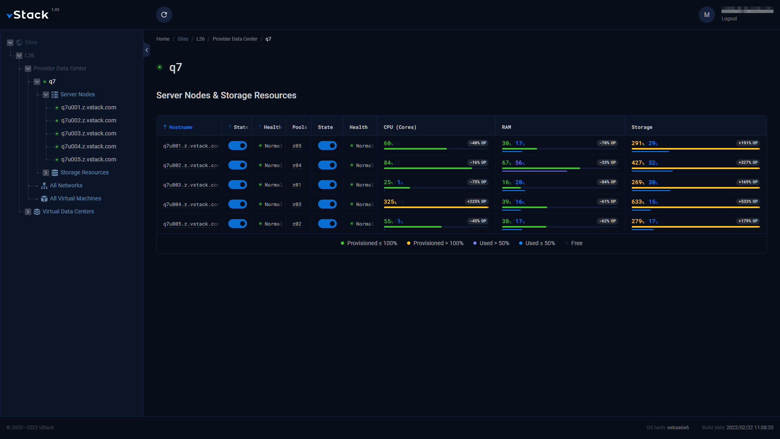Click the CPU usage bar for q7u001

(x=436, y=149)
